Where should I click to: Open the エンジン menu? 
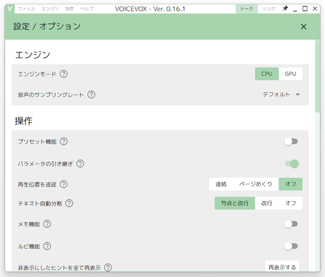[x=50, y=9]
